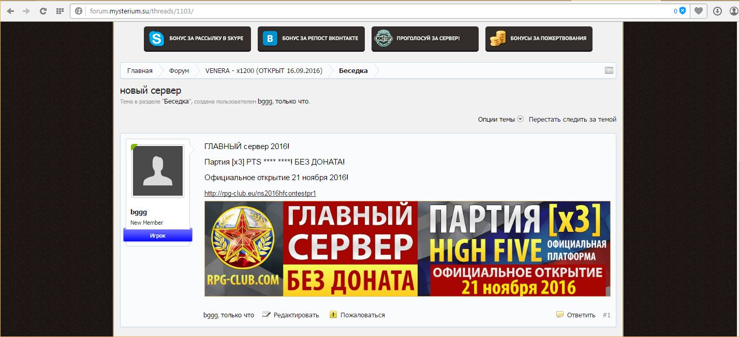
Task: Click the warning icon beside Пожаловаться
Action: (333, 314)
